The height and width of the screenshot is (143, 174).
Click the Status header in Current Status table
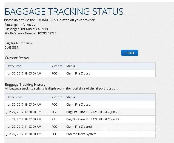[71, 66]
